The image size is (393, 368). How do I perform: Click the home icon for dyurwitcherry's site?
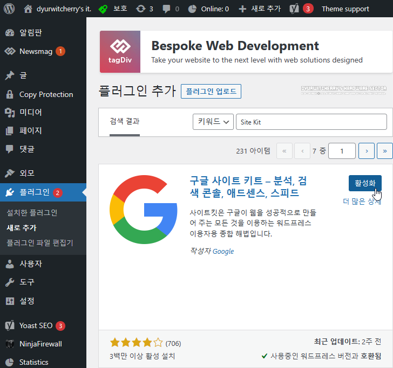pyautogui.click(x=28, y=9)
